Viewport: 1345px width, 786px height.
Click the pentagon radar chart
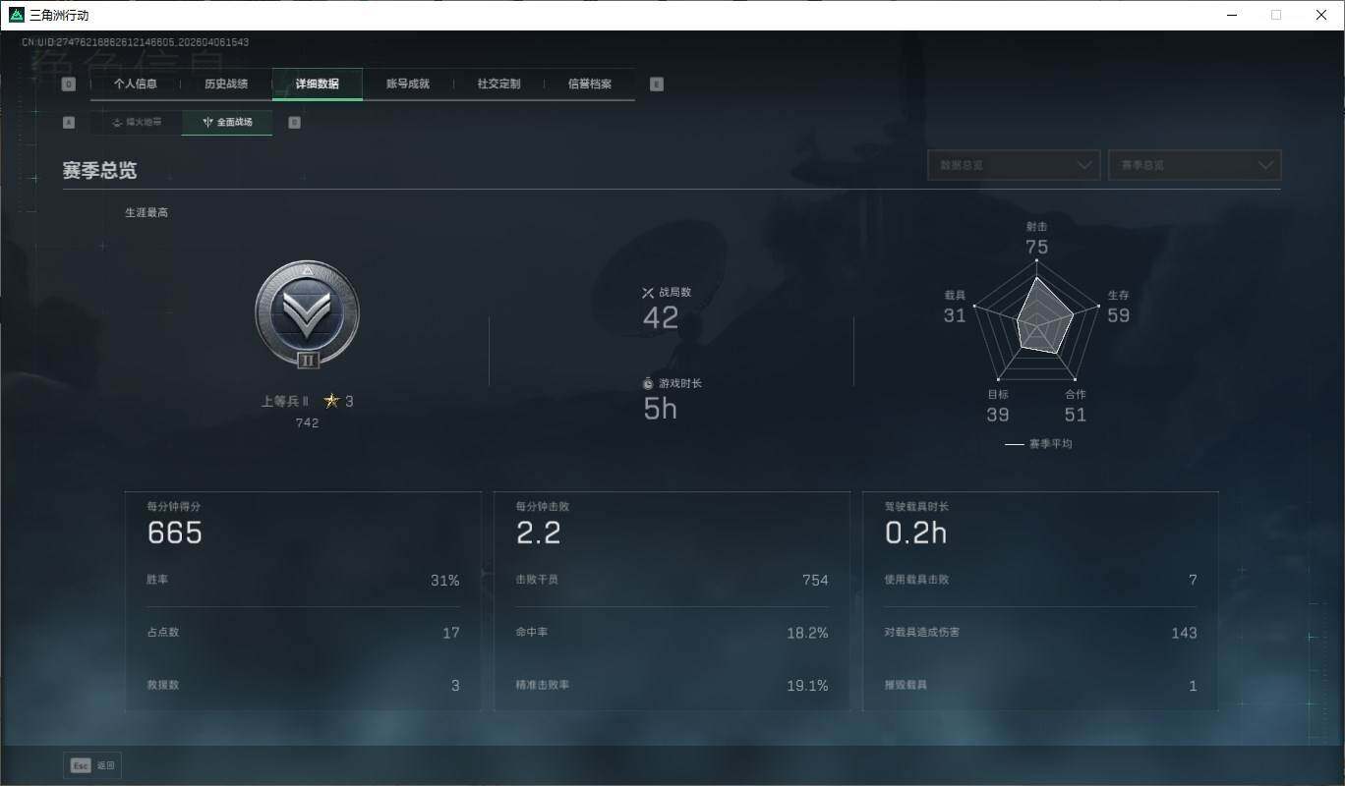tap(1036, 319)
